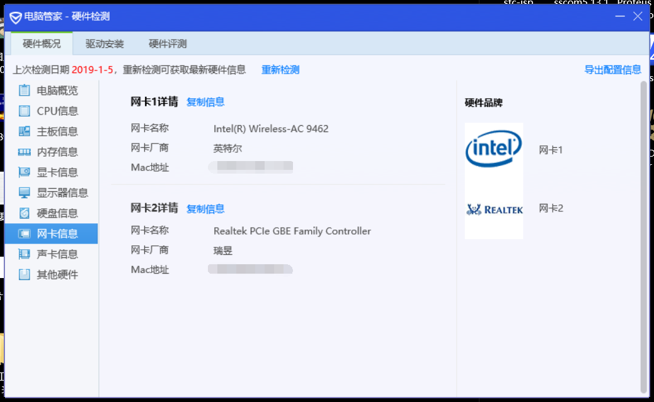The image size is (654, 402).
Task: Click the 电脑管家 shield logo icon
Action: click(15, 18)
